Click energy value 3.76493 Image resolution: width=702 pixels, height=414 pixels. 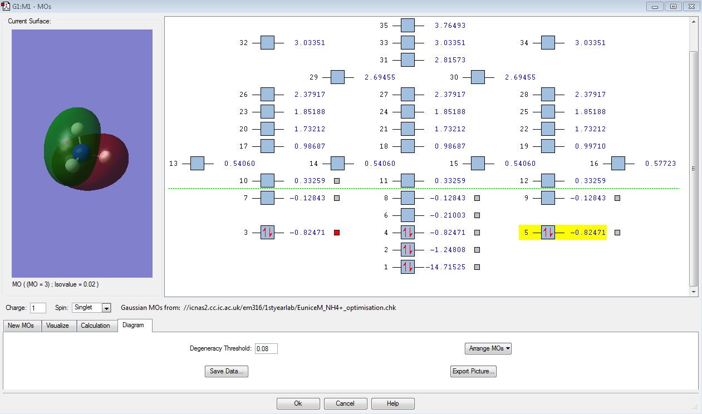pyautogui.click(x=450, y=26)
